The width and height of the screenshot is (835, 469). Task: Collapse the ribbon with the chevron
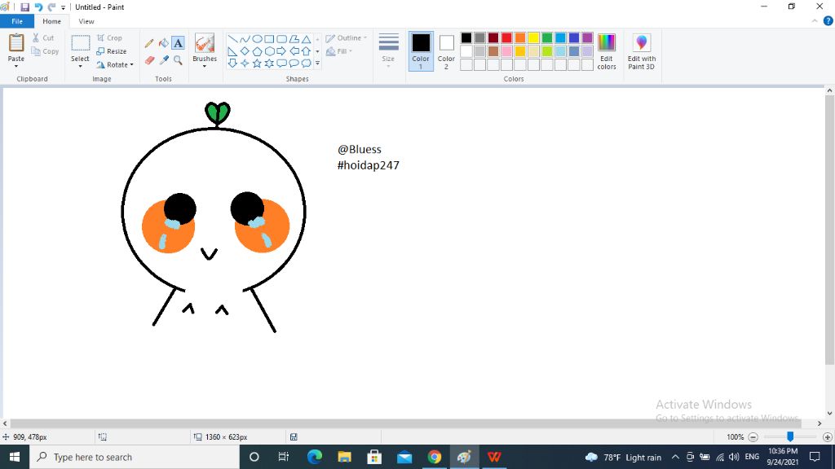[815, 21]
